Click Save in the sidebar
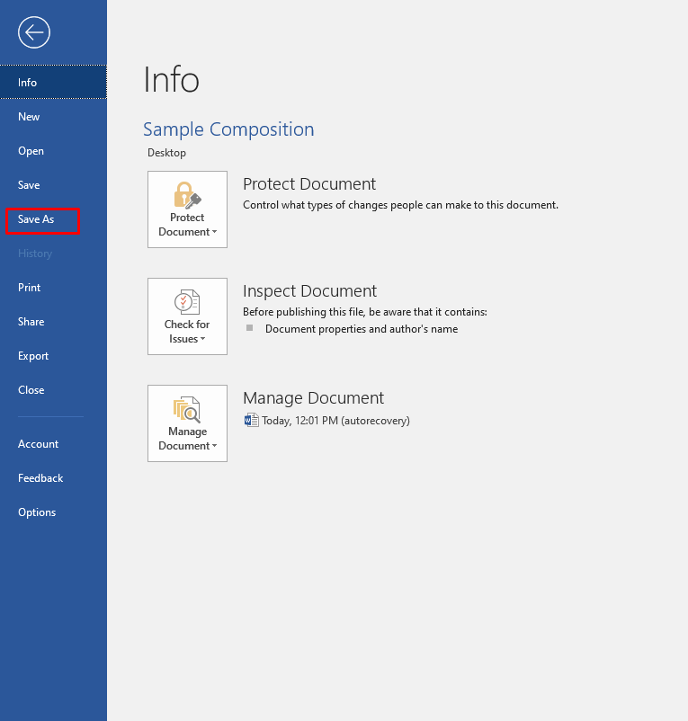Viewport: 688px width, 721px height. pyautogui.click(x=53, y=185)
